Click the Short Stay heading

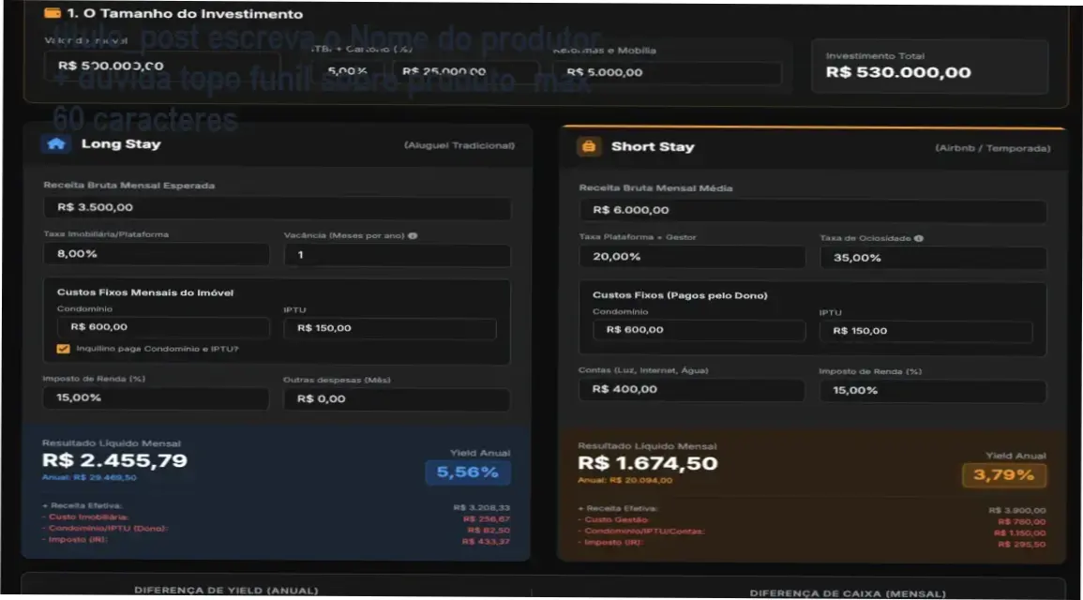click(x=653, y=146)
